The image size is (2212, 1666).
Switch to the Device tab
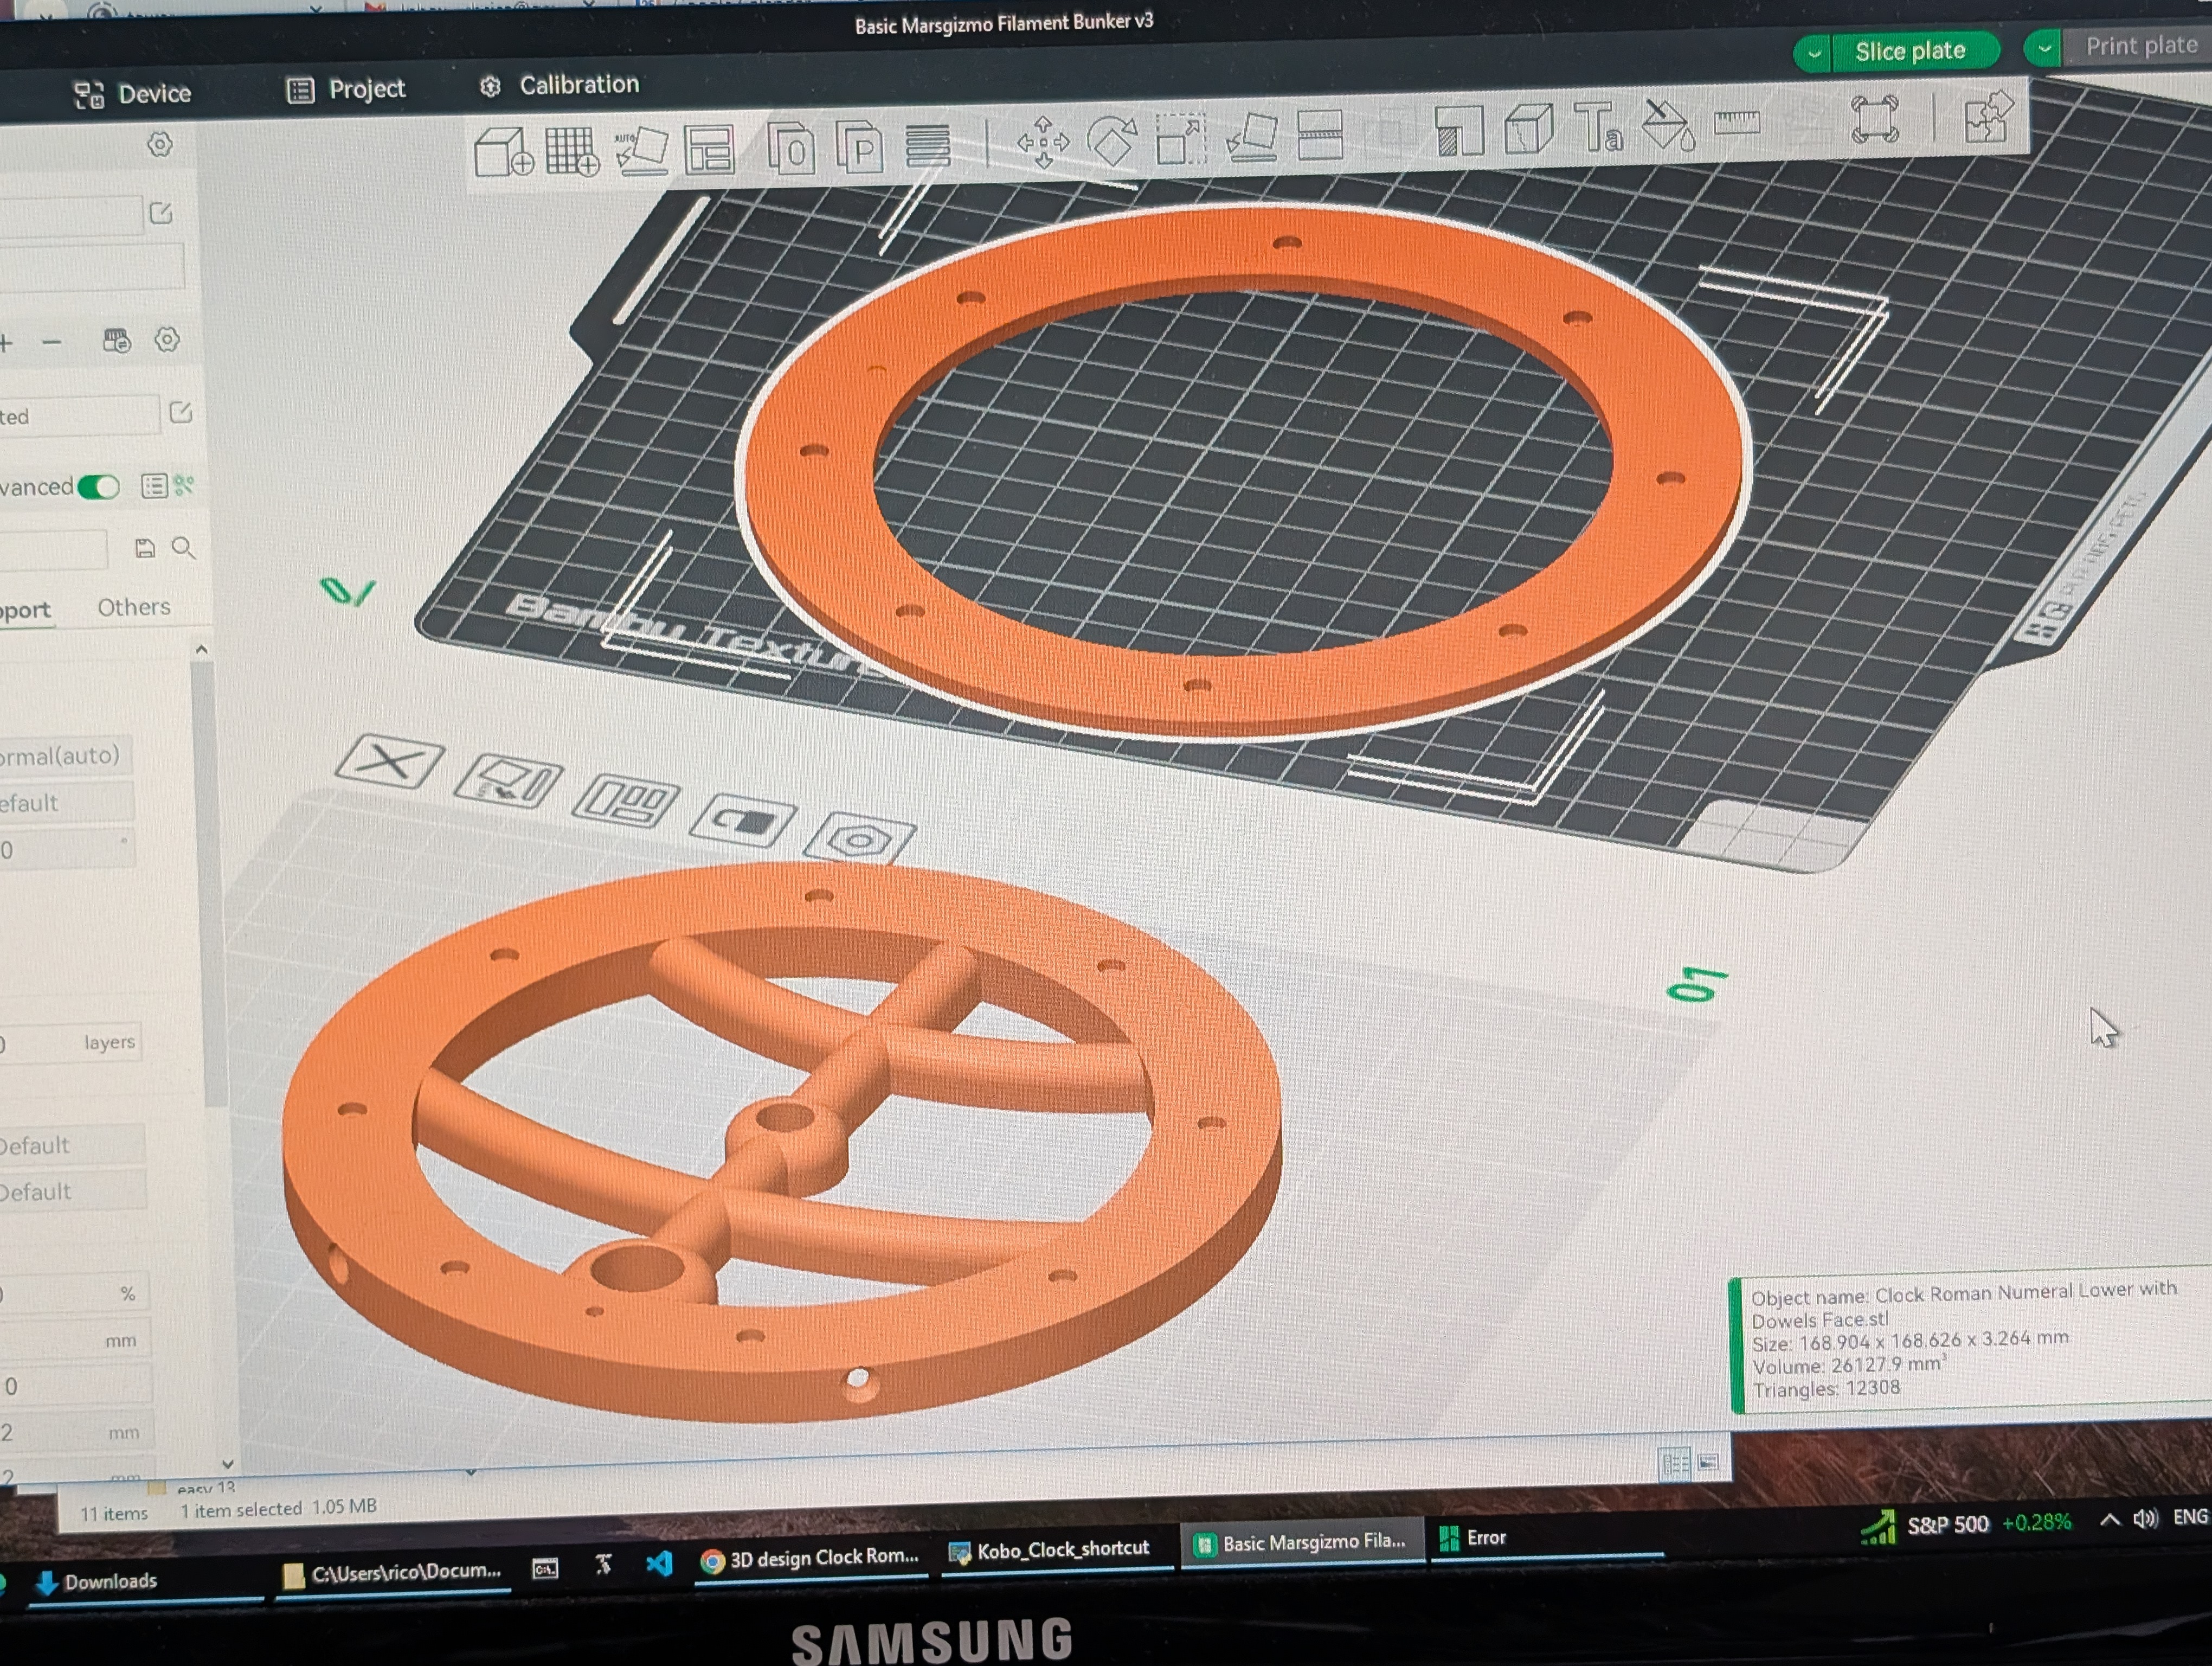click(x=132, y=94)
